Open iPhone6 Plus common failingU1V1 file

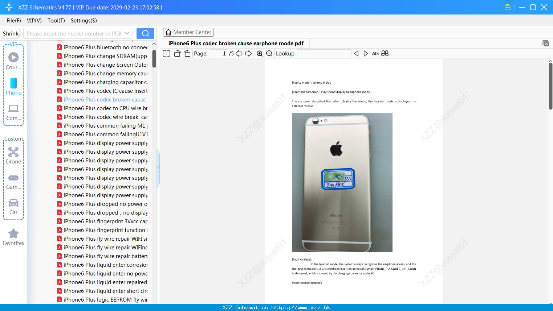pyautogui.click(x=102, y=134)
